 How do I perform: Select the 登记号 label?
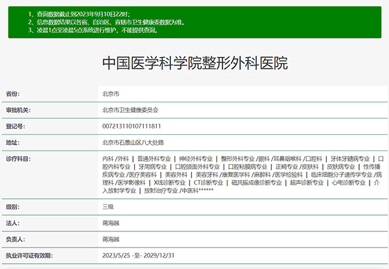point(16,126)
